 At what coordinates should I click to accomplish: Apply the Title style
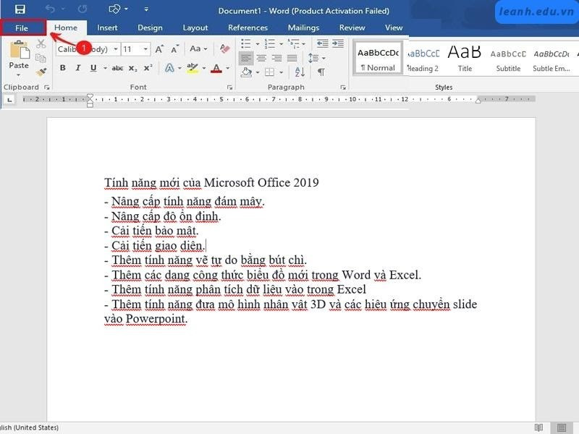point(465,59)
